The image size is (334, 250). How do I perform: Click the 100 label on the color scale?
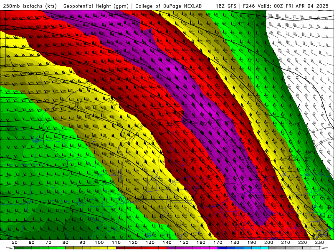point(99,242)
